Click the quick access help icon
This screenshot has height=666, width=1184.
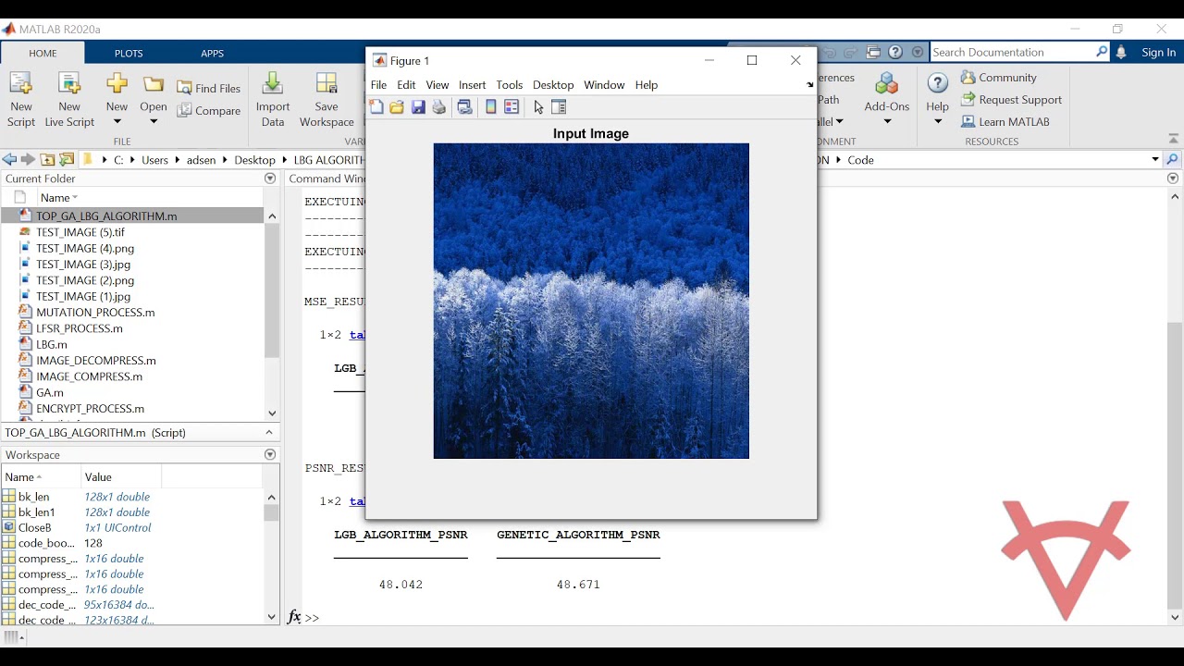(x=895, y=53)
